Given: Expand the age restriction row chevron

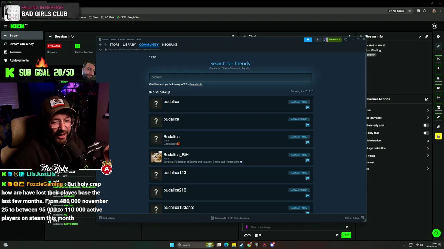Looking at the screenshot, I should 428,148.
